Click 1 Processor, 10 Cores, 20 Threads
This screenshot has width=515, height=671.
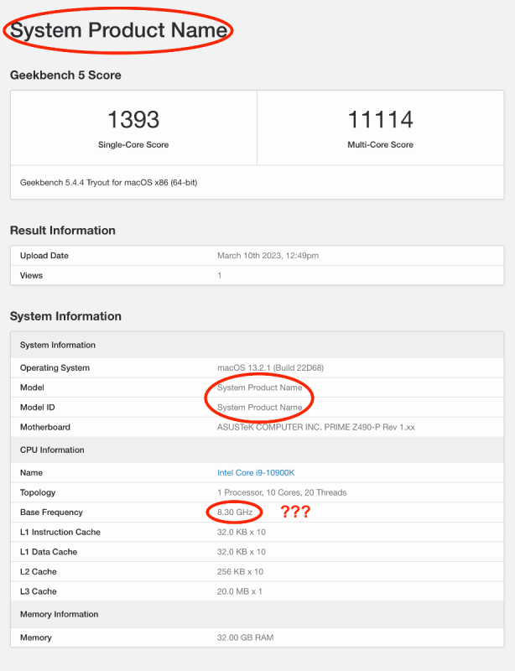coord(282,492)
